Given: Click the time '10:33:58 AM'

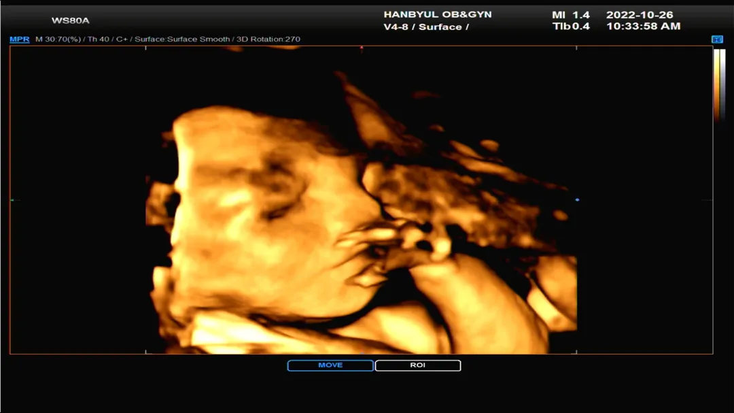Looking at the screenshot, I should (643, 27).
